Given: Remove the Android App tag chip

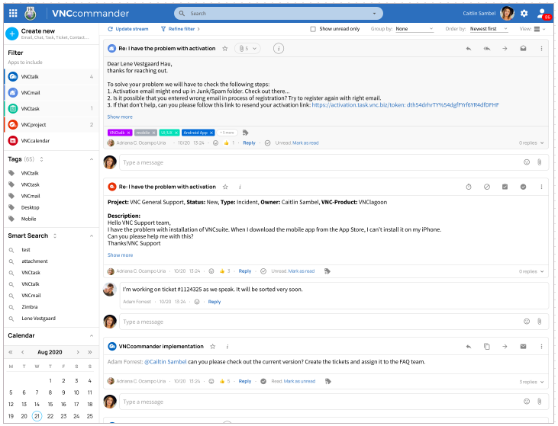Looking at the screenshot, I should (211, 133).
